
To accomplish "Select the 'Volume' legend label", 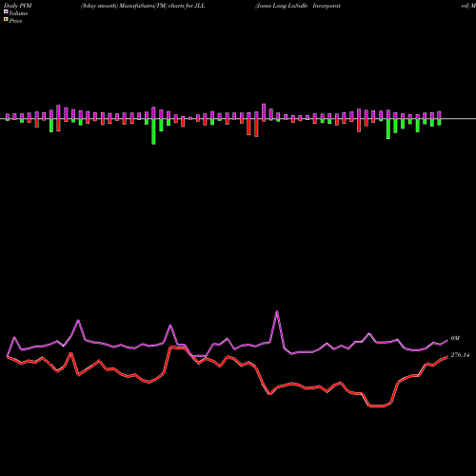I will 18,13.
